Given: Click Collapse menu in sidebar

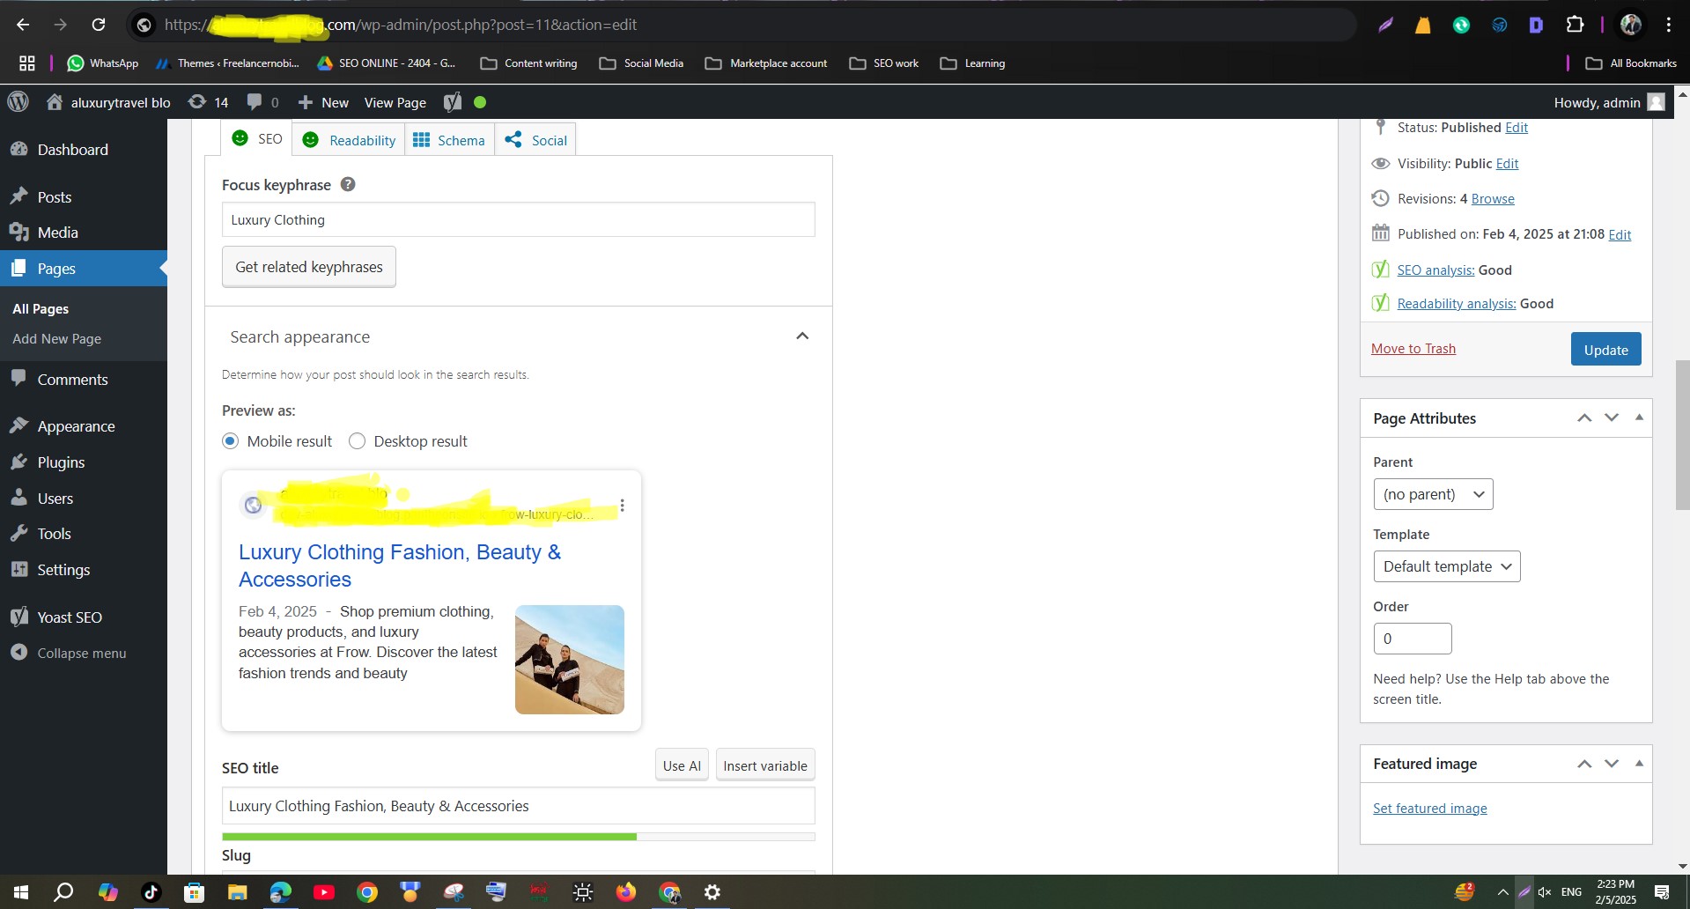Looking at the screenshot, I should [x=84, y=653].
